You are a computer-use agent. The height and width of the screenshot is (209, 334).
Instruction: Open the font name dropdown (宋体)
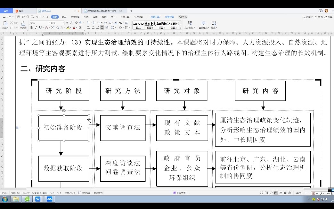pyautogui.click(x=40, y=23)
